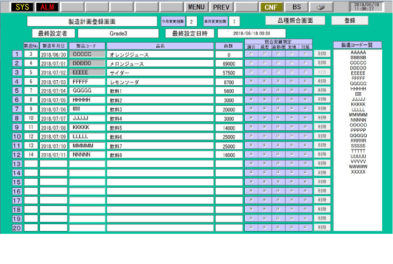Select XXXXX in the 製造コード一覧 list
393x264 pixels.
coord(358,172)
